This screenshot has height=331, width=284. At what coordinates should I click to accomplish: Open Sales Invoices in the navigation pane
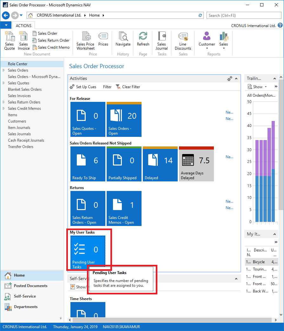(19, 95)
